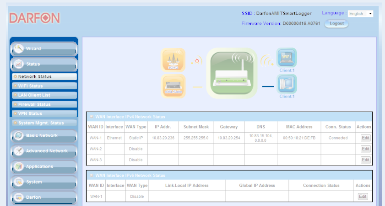Click the DARFON logo
Image resolution: width=385 pixels, height=206 pixels.
pyautogui.click(x=35, y=18)
